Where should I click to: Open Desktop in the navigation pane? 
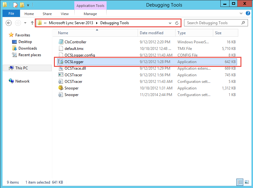point(25,42)
